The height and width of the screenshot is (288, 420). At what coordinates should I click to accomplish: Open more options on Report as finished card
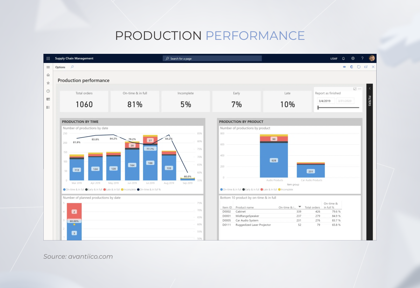tap(360, 89)
